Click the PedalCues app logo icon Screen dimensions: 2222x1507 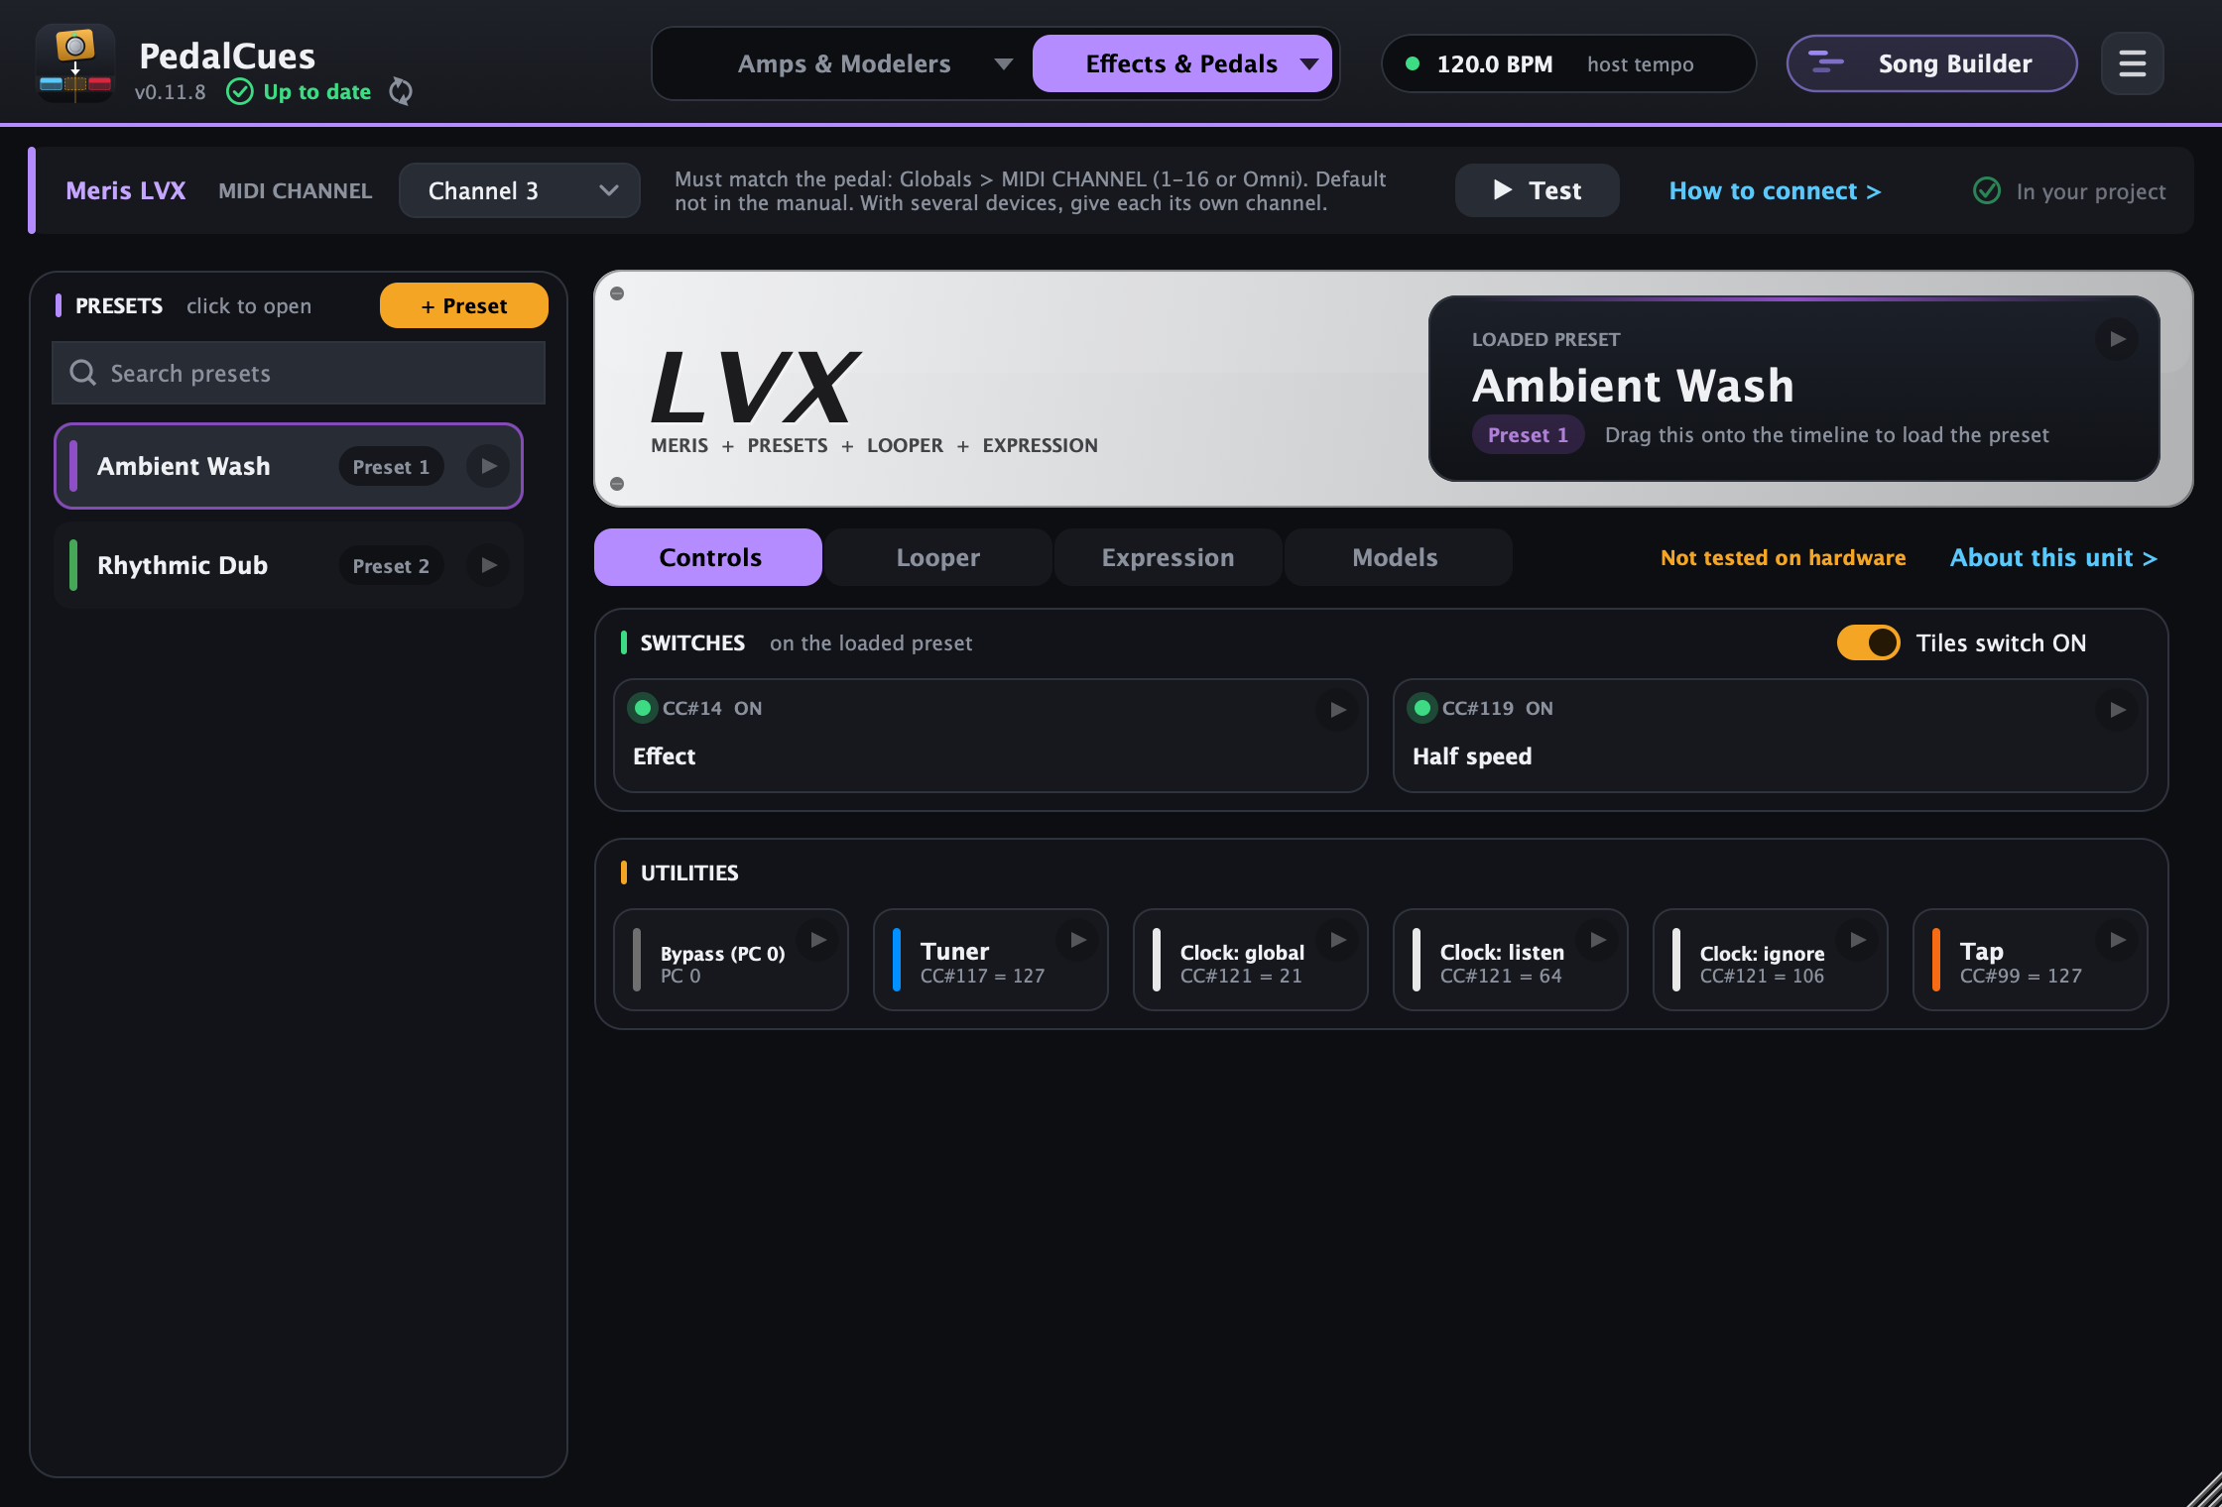(75, 63)
